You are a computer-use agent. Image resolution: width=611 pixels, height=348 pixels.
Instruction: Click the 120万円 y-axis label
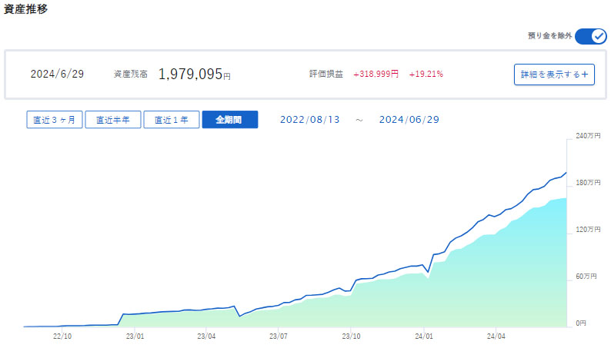pyautogui.click(x=587, y=230)
